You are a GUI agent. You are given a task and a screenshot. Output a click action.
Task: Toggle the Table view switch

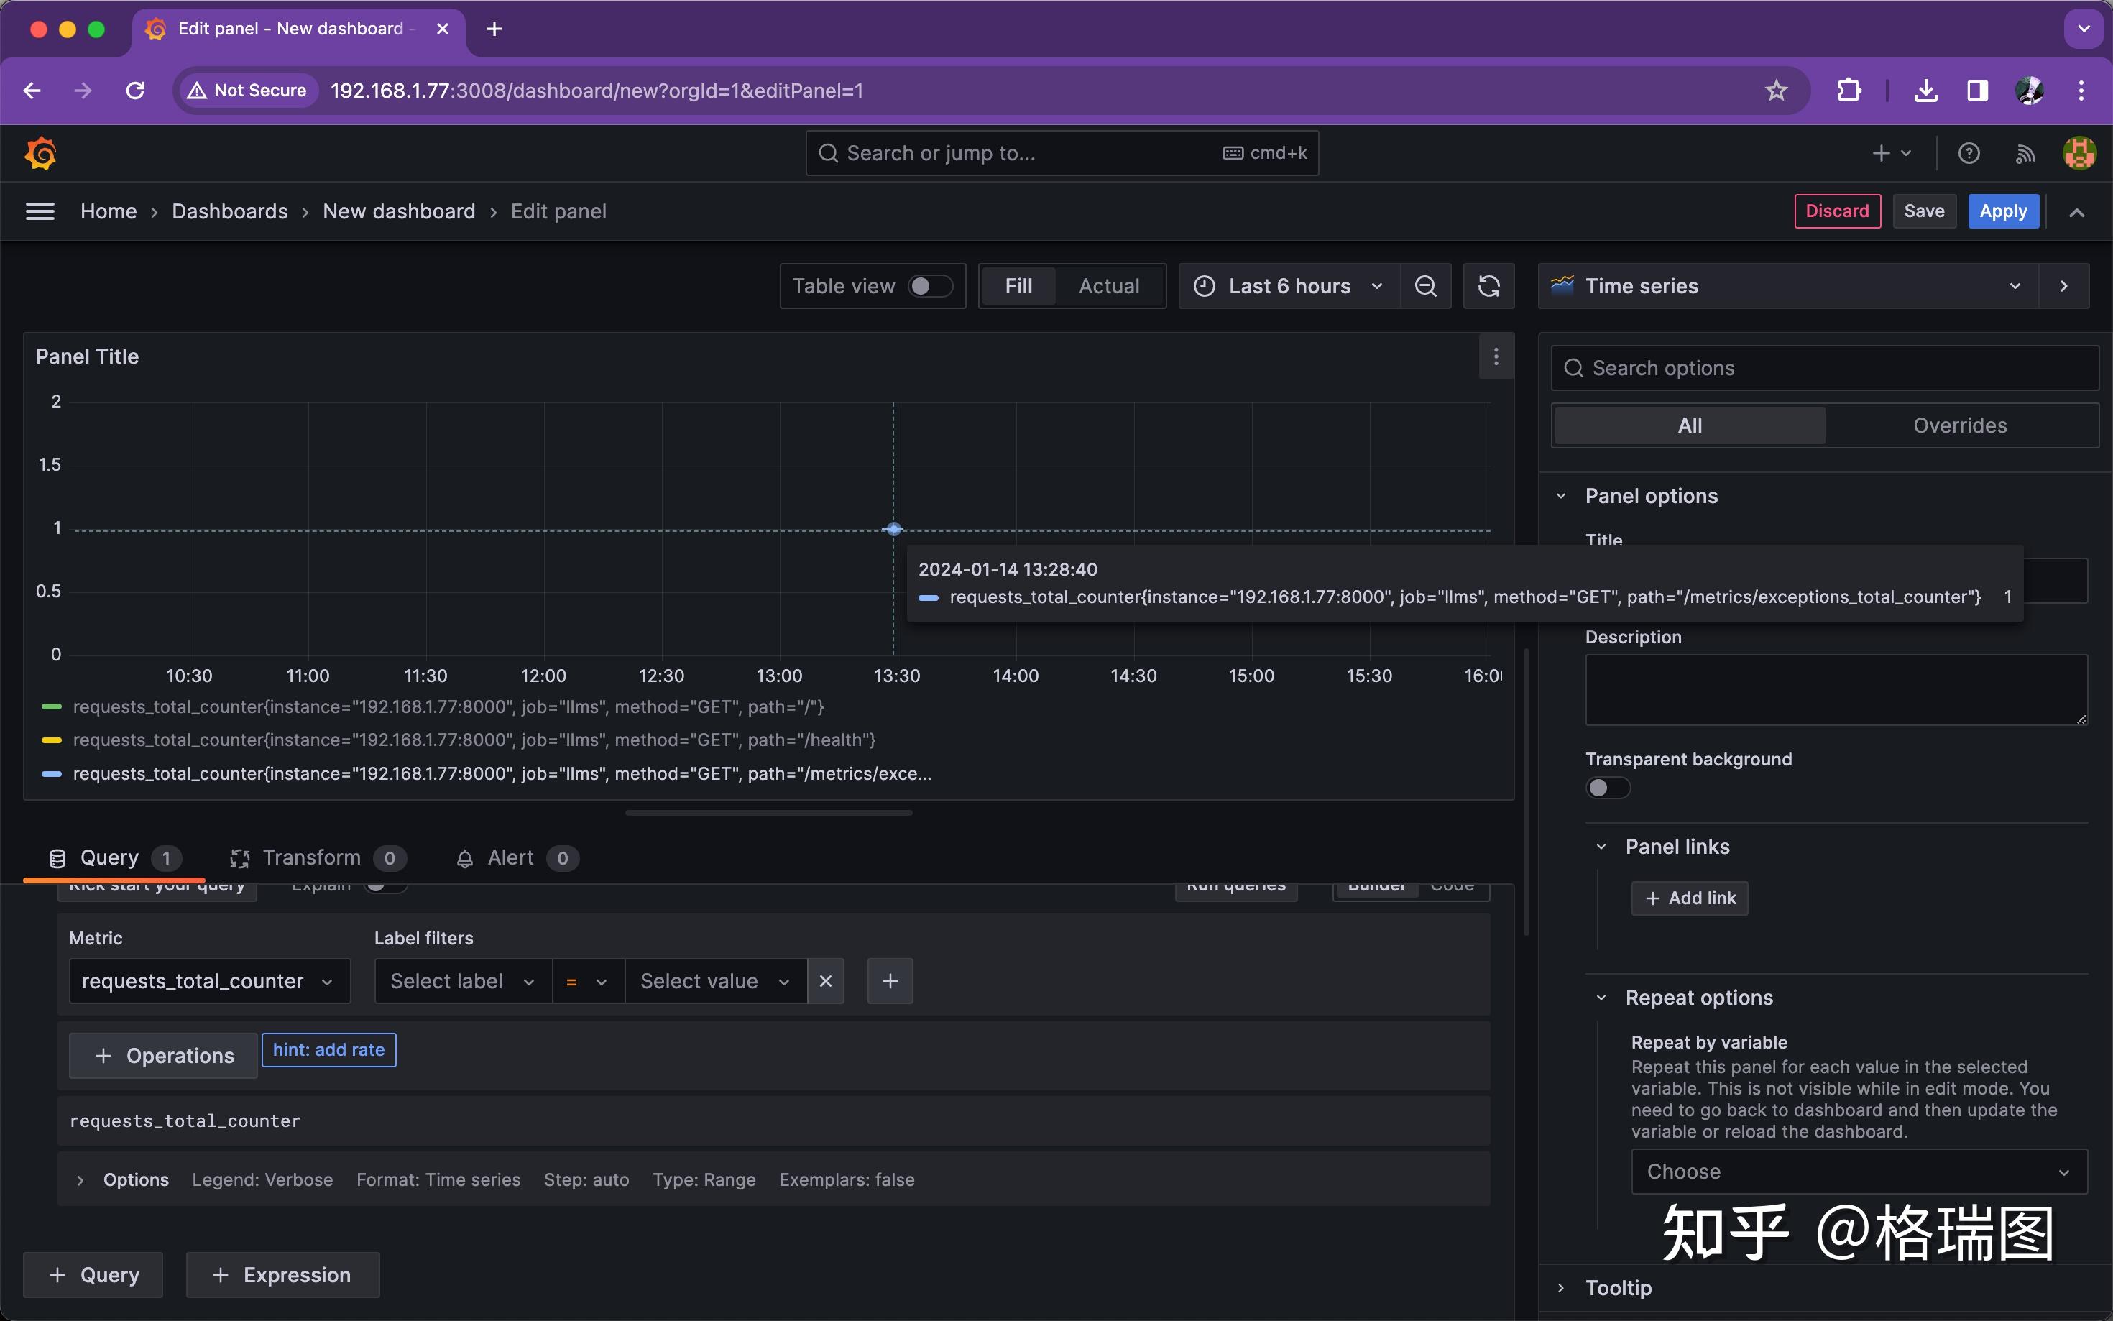coord(929,287)
